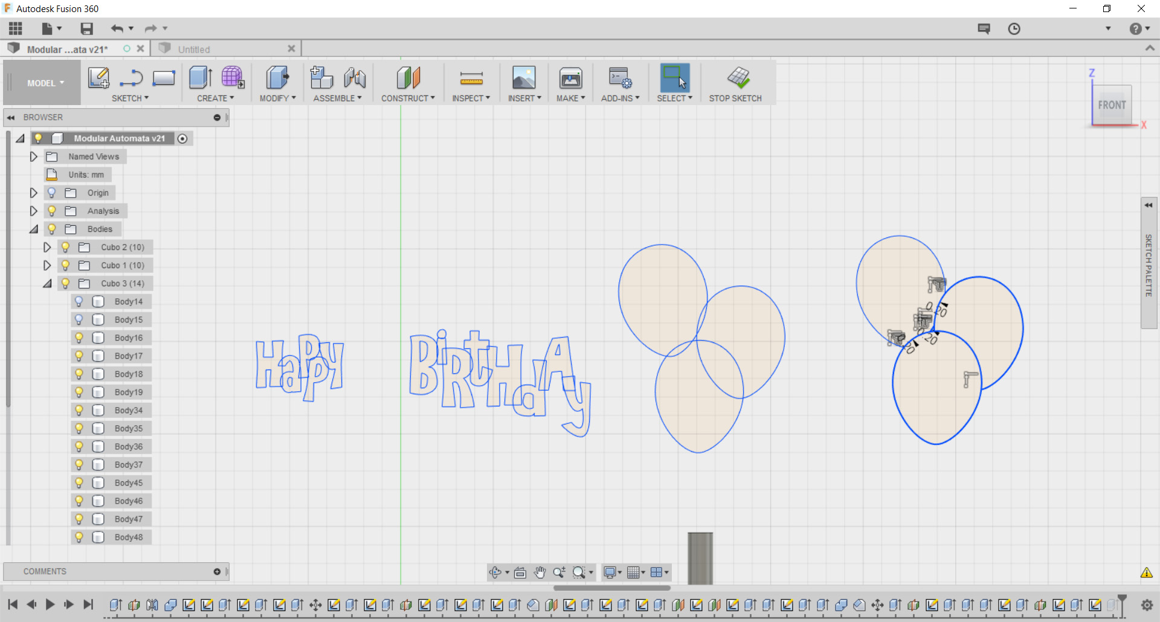Open the data panel grid icon

pyautogui.click(x=16, y=28)
